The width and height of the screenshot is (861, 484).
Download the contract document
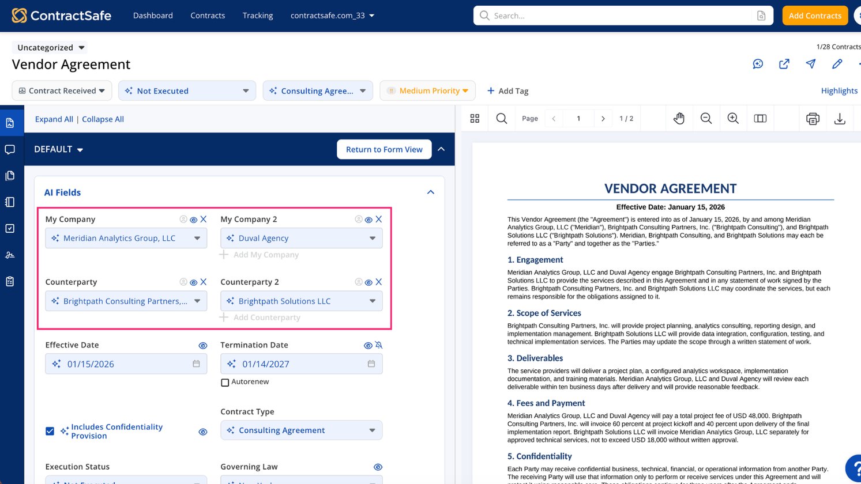point(840,119)
